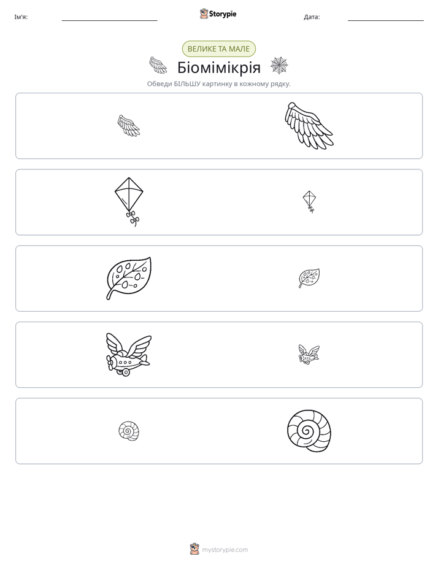
Task: Select the large wing picture in row one
Action: (309, 125)
